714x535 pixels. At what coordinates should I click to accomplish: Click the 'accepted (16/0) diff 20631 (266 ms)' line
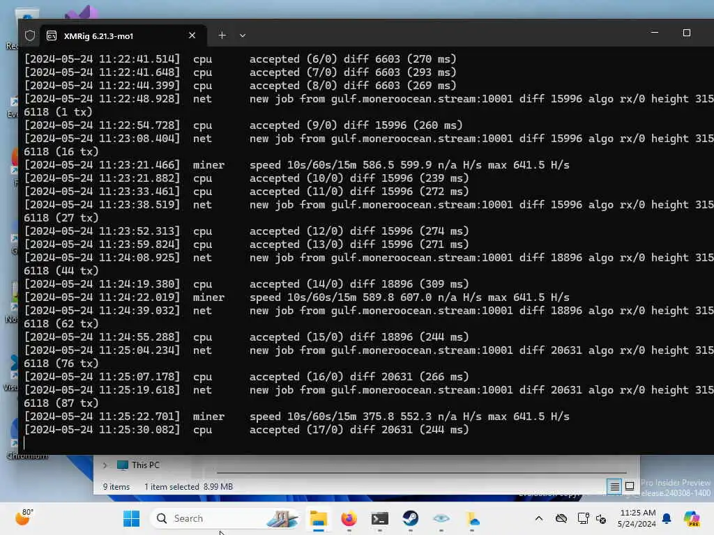tap(246, 377)
